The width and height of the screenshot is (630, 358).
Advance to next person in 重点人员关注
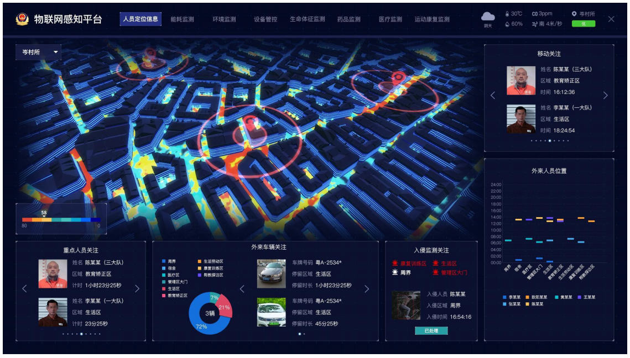(137, 288)
